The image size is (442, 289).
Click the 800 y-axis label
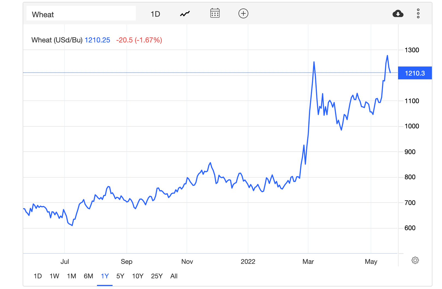pyautogui.click(x=410, y=177)
